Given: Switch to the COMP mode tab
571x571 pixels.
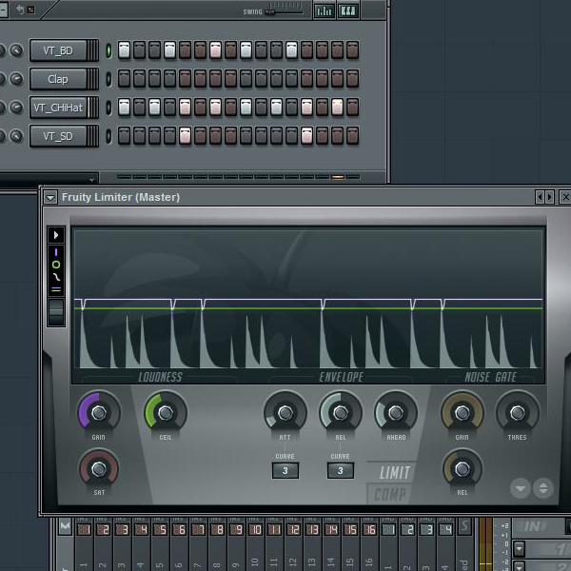Looking at the screenshot, I should tap(389, 494).
